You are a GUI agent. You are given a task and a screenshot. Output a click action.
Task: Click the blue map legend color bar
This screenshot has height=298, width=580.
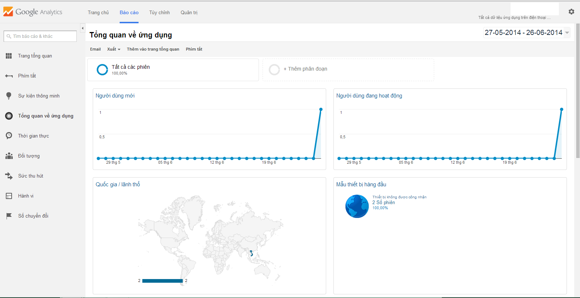[163, 281]
